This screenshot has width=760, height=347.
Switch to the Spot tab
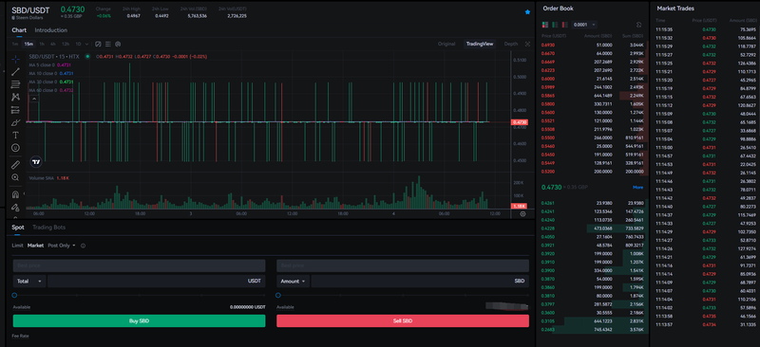pos(18,228)
